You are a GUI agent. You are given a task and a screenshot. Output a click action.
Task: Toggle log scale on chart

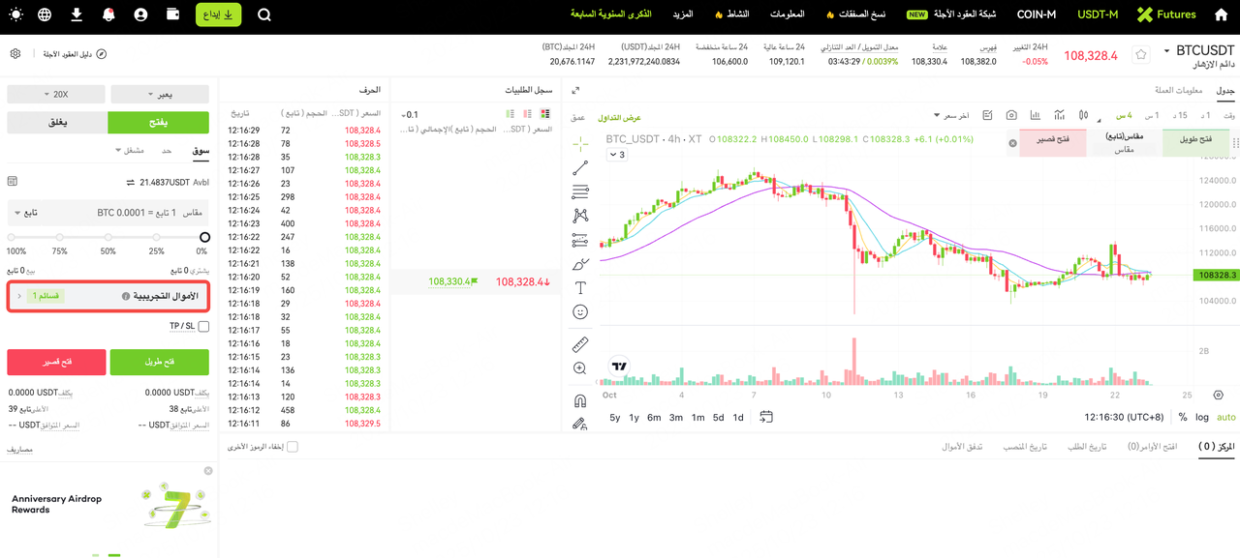click(x=1202, y=417)
